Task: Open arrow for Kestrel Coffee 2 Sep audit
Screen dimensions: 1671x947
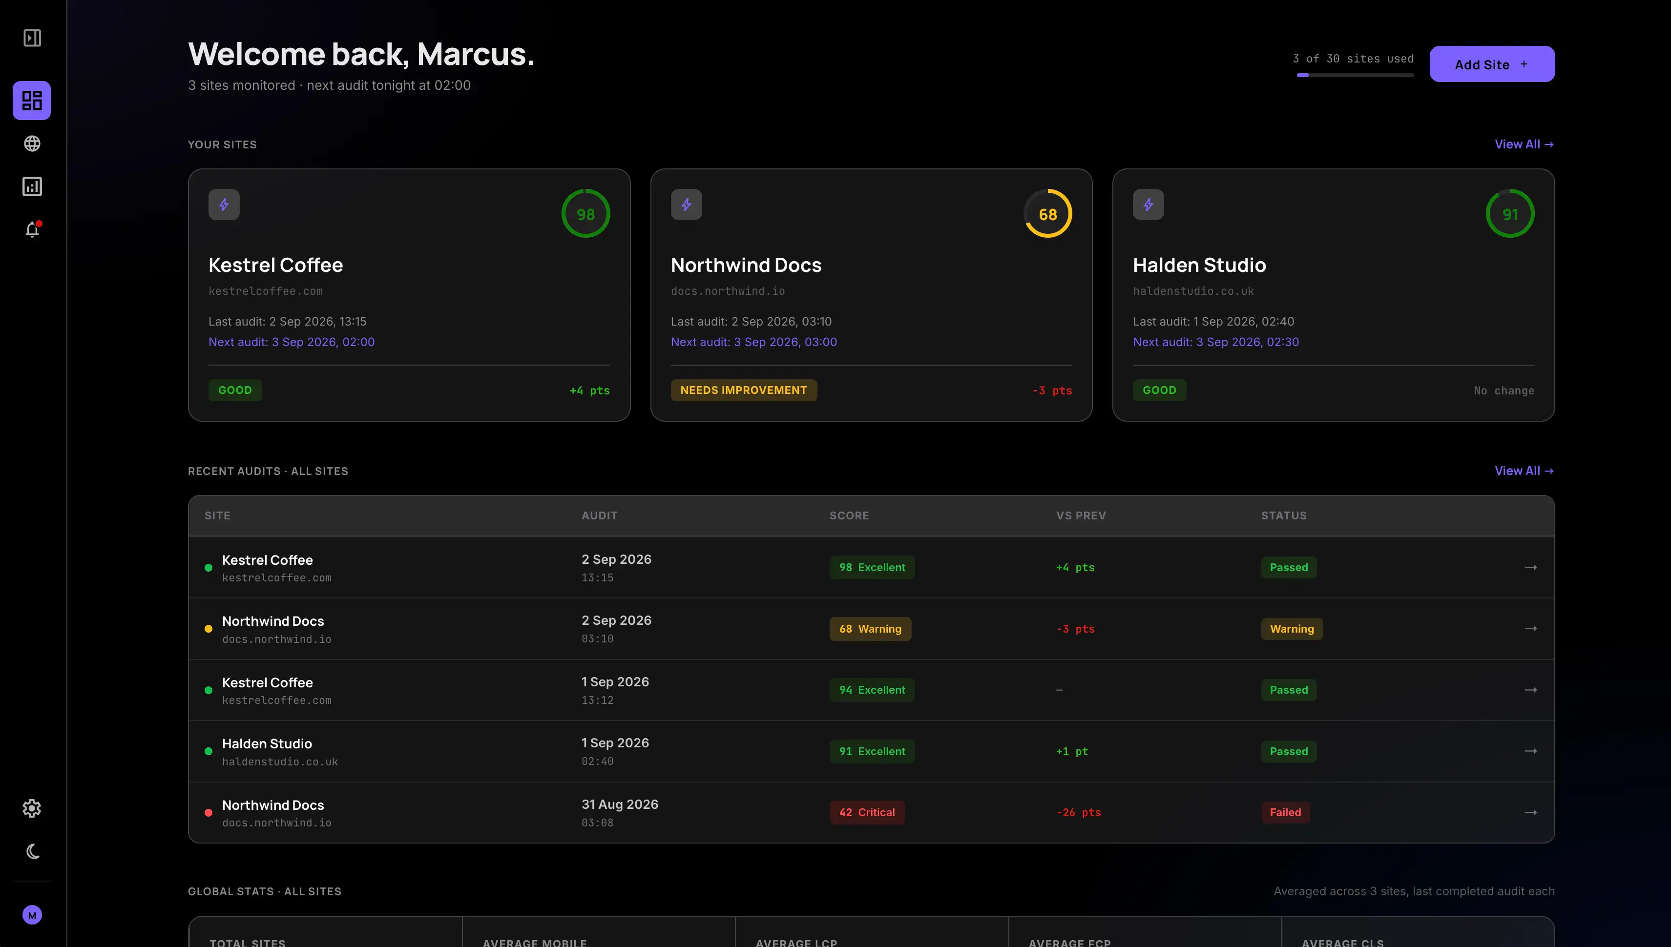Action: (x=1530, y=567)
